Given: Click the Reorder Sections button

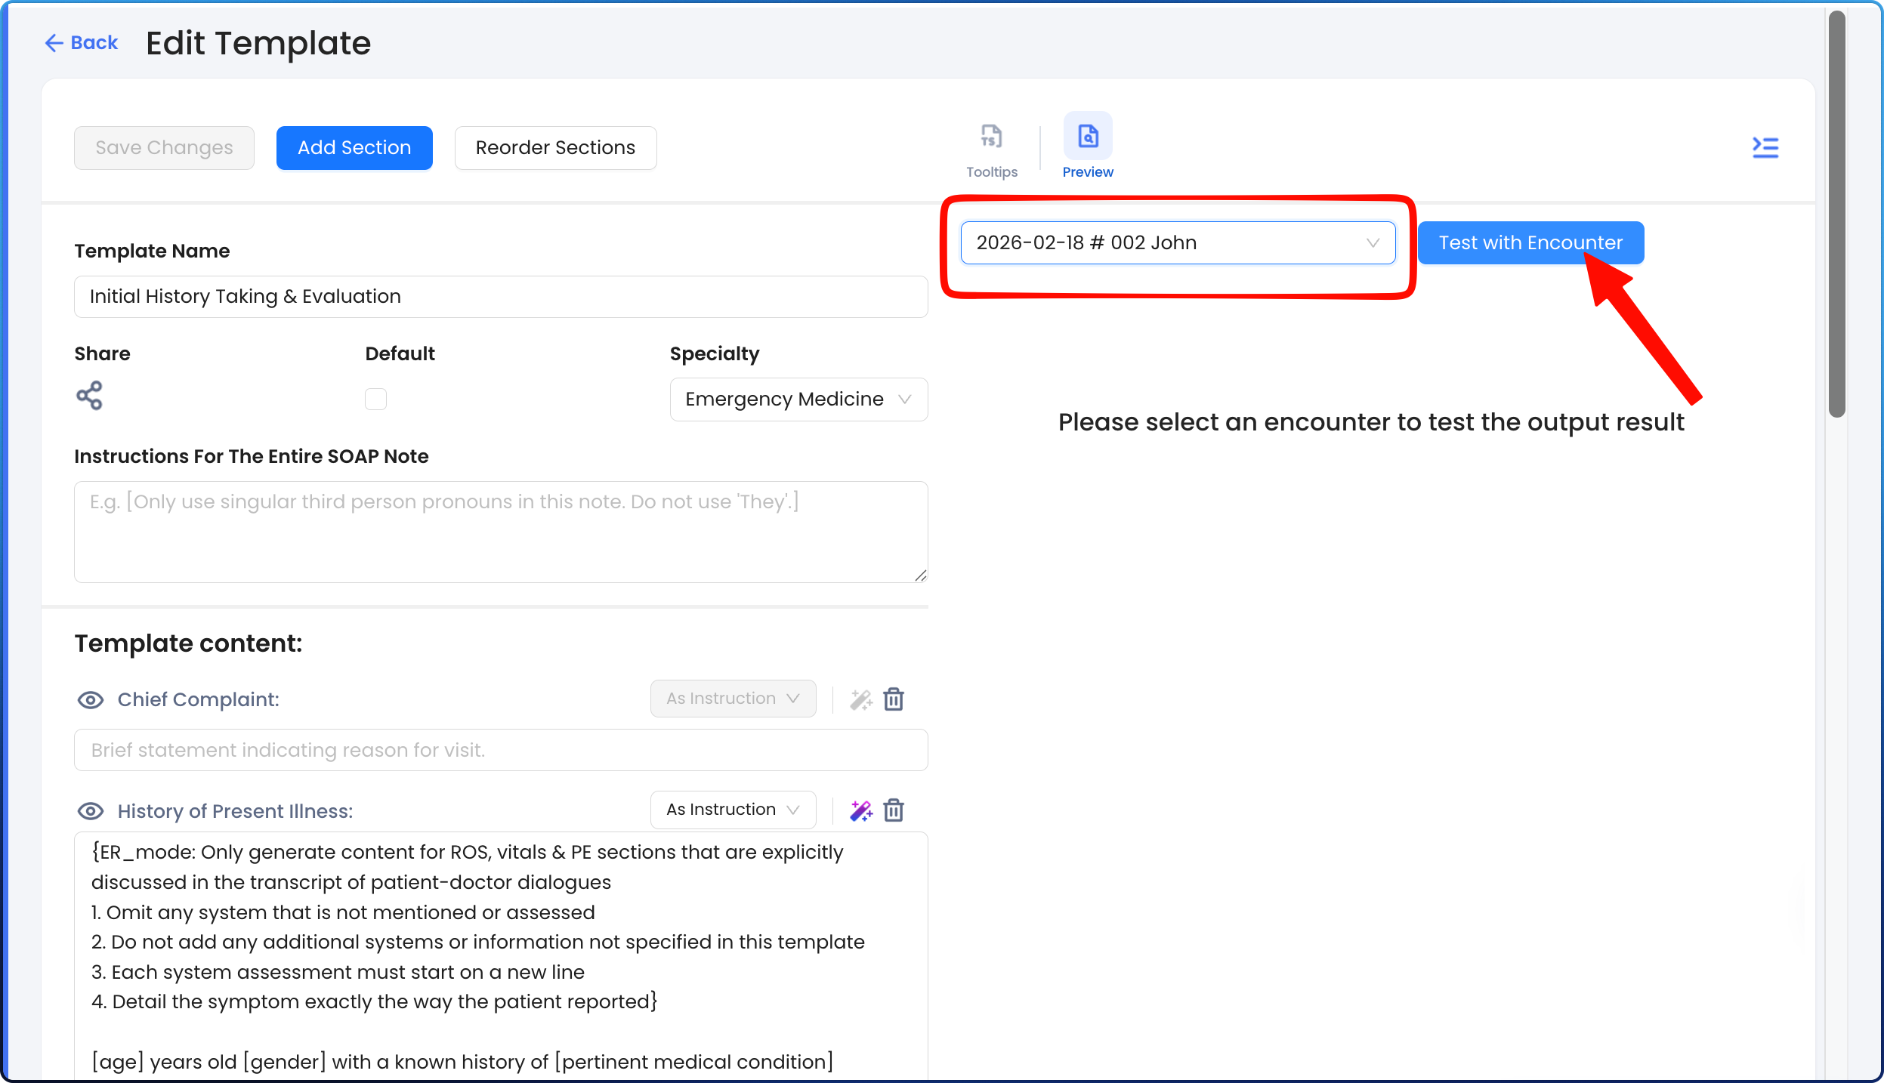Looking at the screenshot, I should click(x=555, y=148).
